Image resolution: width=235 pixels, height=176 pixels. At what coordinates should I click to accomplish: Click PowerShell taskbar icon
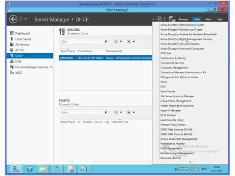pyautogui.click(x=30, y=169)
